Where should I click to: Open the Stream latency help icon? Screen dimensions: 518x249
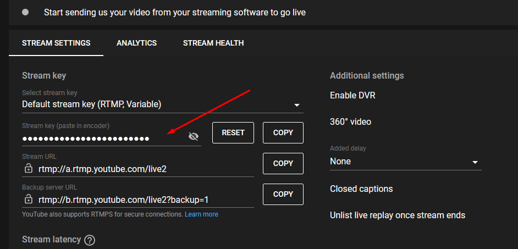(x=90, y=240)
